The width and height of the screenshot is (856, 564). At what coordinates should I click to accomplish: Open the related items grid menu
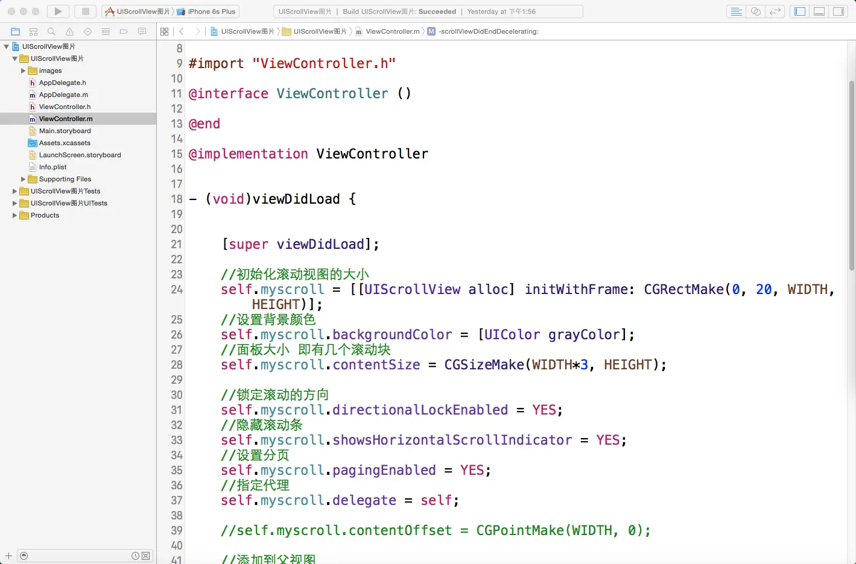click(x=165, y=31)
